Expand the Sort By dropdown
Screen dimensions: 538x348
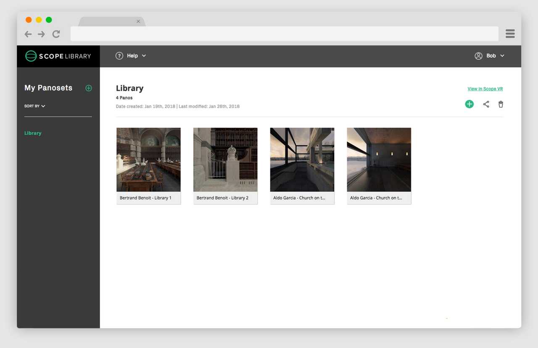click(x=35, y=106)
